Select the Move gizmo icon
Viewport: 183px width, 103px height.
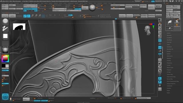33,16
